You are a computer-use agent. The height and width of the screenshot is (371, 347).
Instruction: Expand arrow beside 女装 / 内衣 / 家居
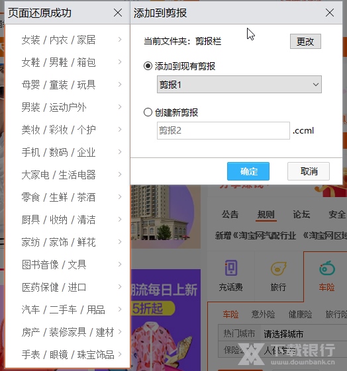pos(120,39)
